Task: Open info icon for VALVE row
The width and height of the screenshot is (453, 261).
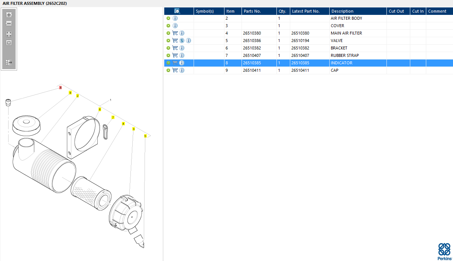Action: (x=188, y=41)
